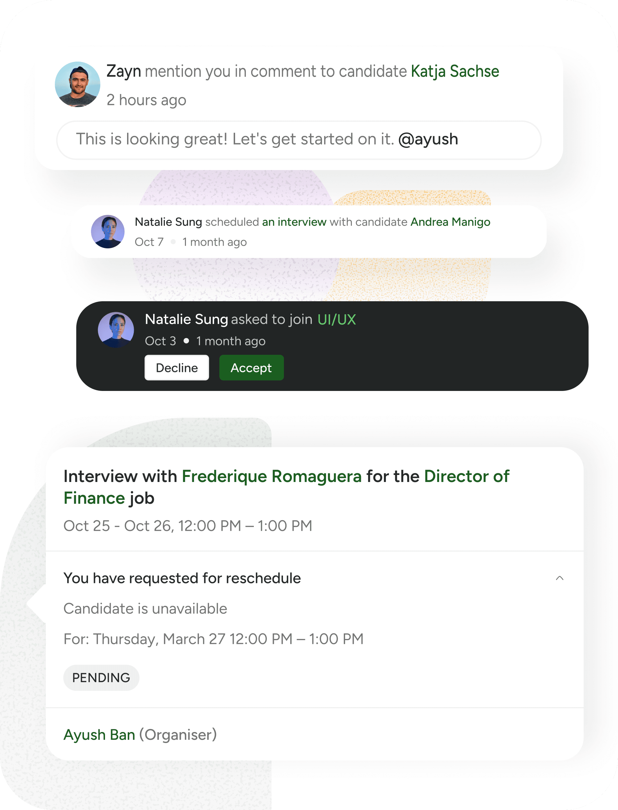View organiser Ayush Ban's profile
This screenshot has width=618, height=810.
pos(99,735)
